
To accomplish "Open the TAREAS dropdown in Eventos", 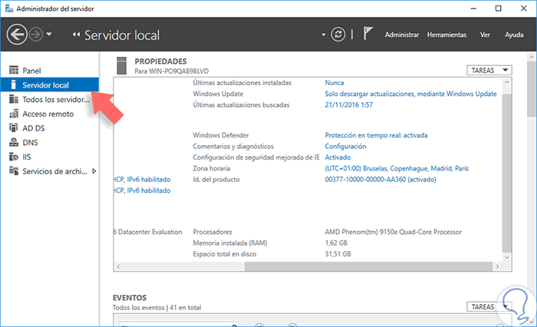I will [489, 307].
